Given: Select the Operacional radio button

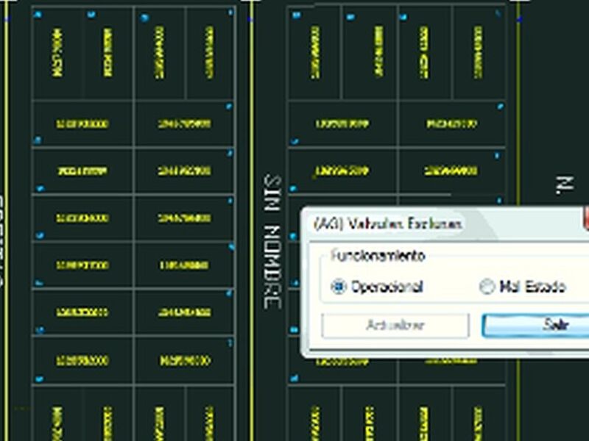Looking at the screenshot, I should [x=339, y=287].
